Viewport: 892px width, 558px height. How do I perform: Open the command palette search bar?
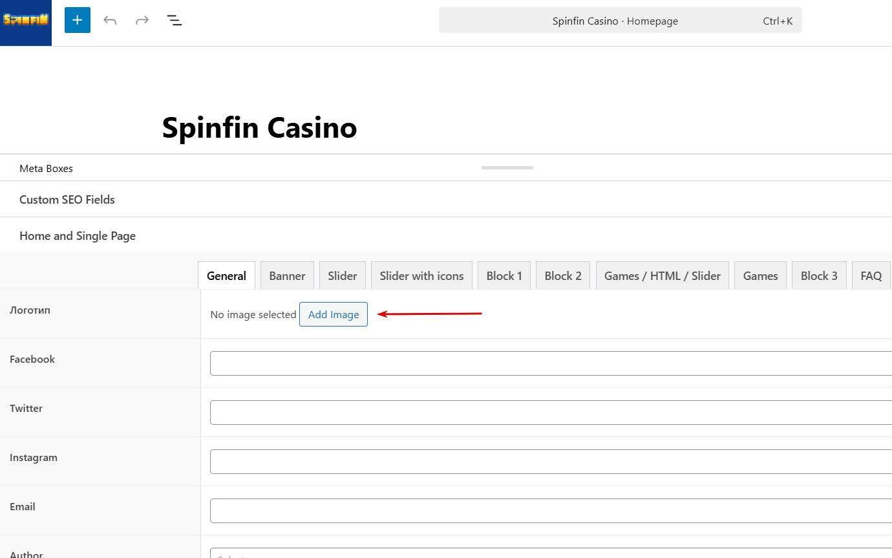coord(620,21)
